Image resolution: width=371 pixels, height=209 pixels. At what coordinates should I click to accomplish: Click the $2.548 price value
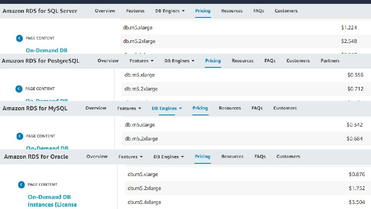(349, 41)
